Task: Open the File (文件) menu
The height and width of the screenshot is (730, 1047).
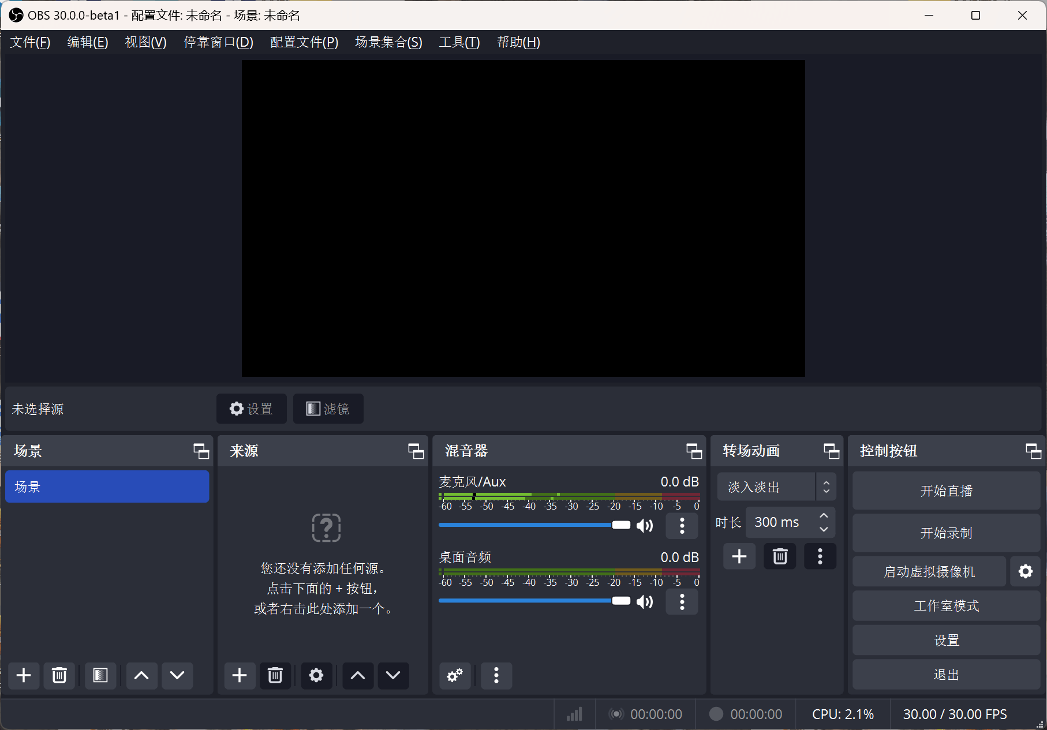Action: pos(30,42)
